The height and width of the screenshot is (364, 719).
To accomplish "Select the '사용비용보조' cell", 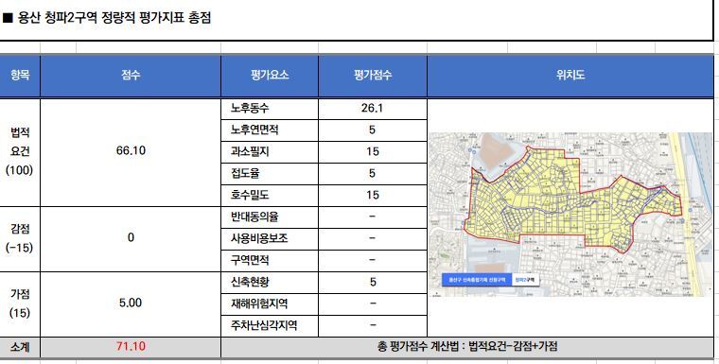I will click(270, 239).
